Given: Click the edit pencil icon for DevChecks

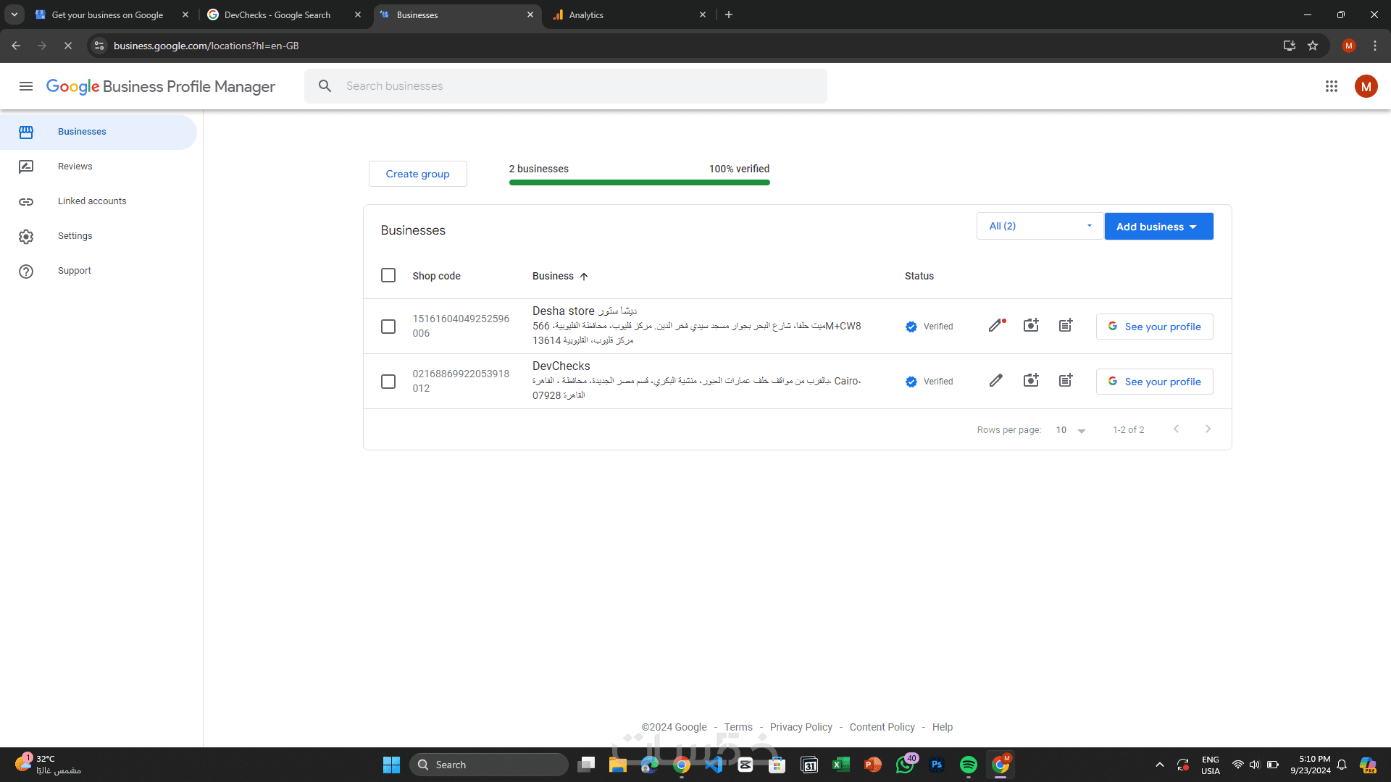Looking at the screenshot, I should pyautogui.click(x=996, y=381).
